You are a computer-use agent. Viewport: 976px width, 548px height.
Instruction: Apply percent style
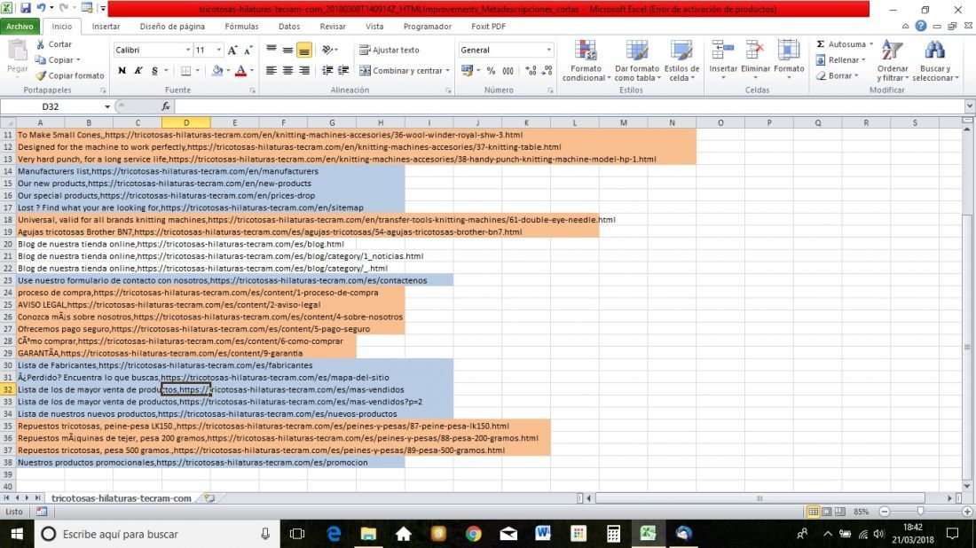[492, 70]
